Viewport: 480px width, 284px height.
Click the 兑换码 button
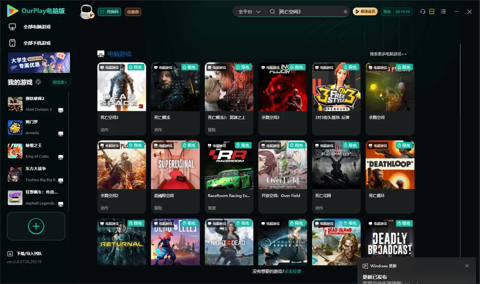click(x=109, y=12)
